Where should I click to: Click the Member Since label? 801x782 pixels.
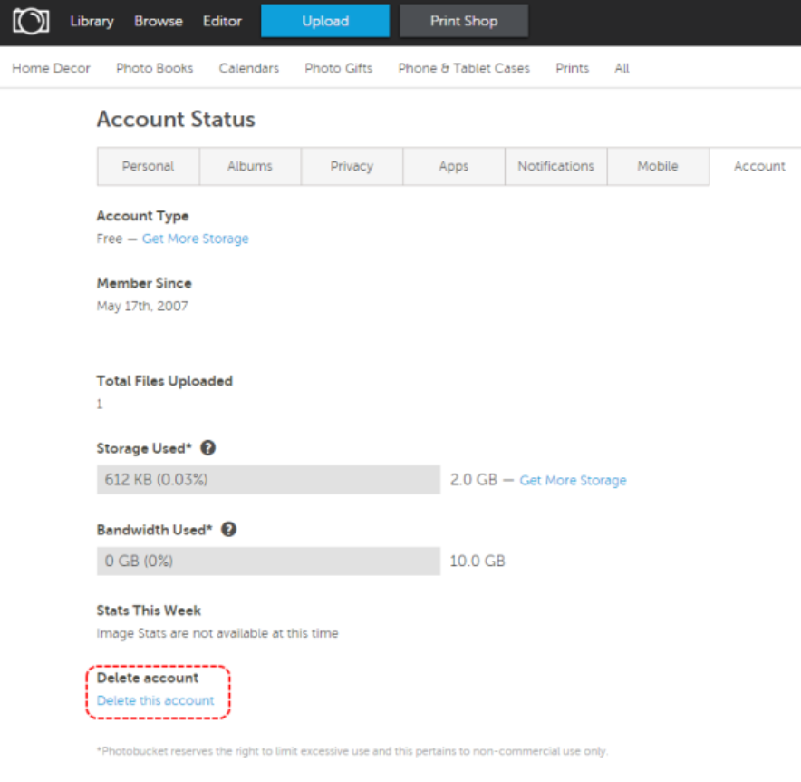(144, 283)
